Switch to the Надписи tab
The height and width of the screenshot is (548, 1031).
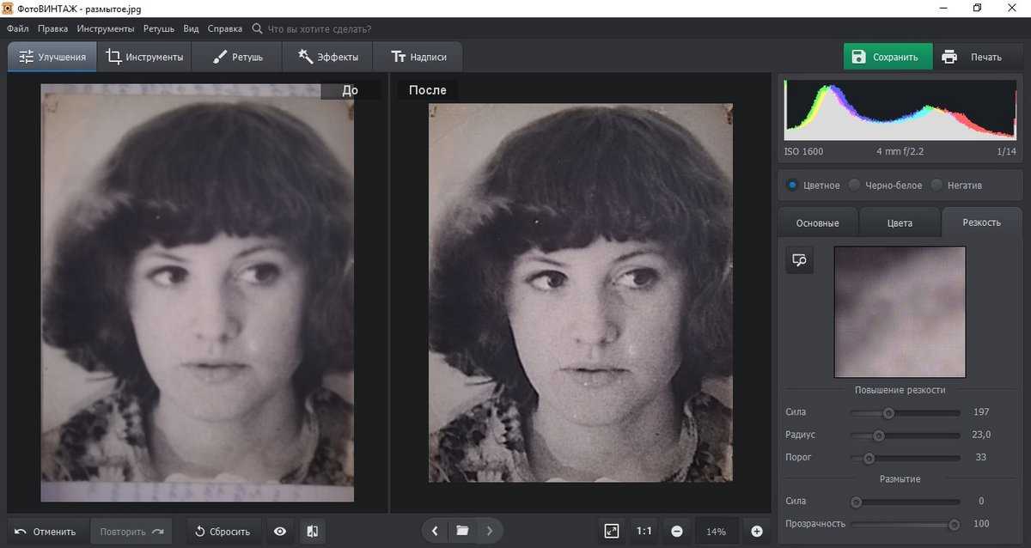click(418, 57)
